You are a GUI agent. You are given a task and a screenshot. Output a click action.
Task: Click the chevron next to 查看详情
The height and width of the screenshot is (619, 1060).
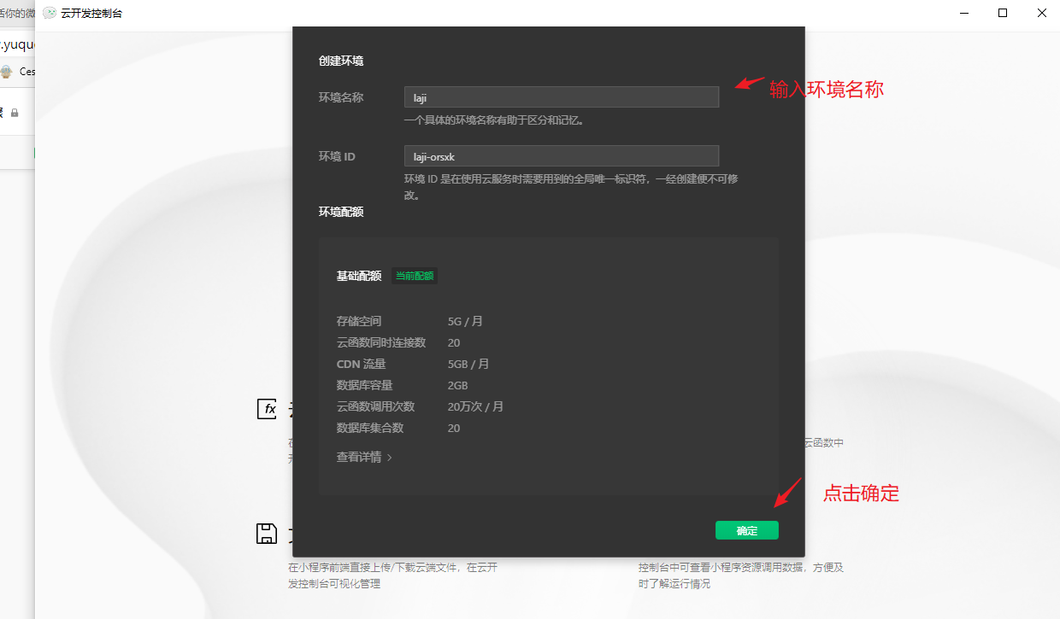coord(390,458)
